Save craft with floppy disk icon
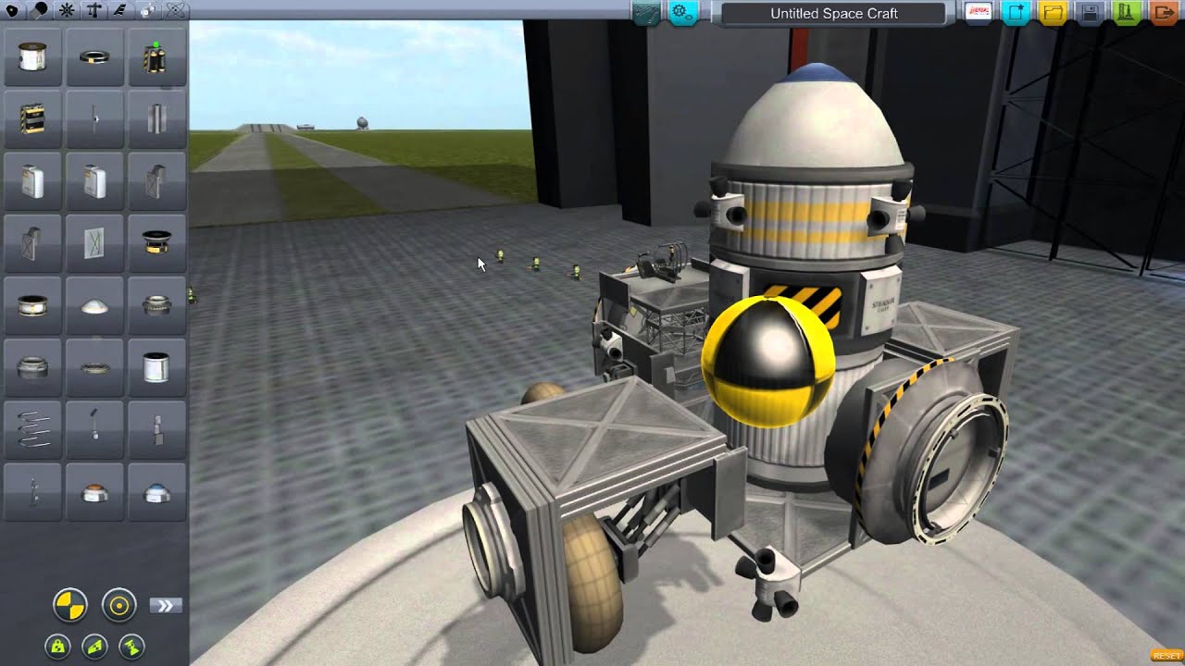 click(x=1090, y=13)
